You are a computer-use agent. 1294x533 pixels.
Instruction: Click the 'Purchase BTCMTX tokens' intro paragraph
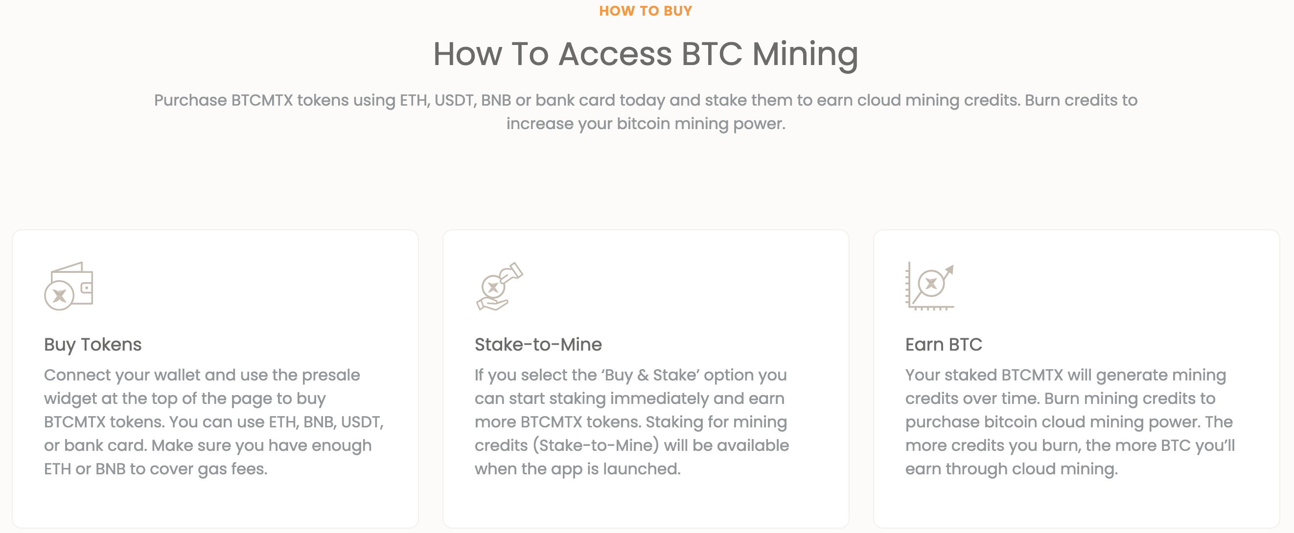[x=646, y=112]
